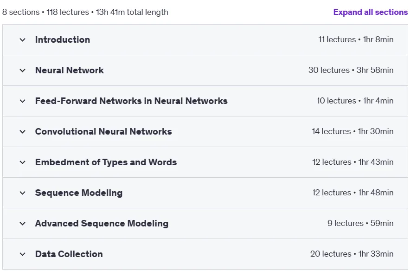The height and width of the screenshot is (271, 410).
Task: Expand the Introduction section chevron
Action: (x=22, y=40)
